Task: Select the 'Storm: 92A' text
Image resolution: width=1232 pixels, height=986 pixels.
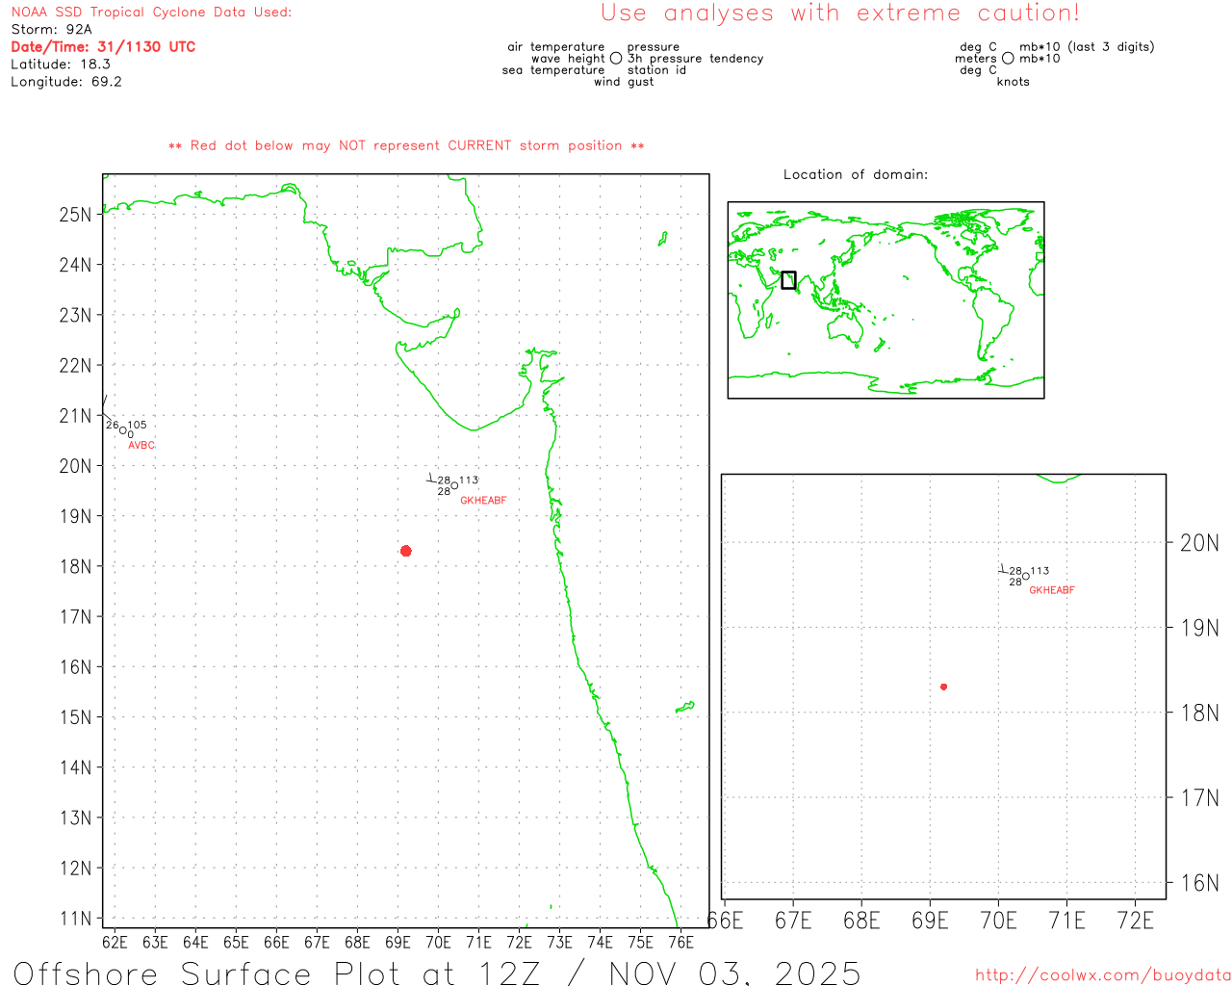Action: click(x=51, y=30)
